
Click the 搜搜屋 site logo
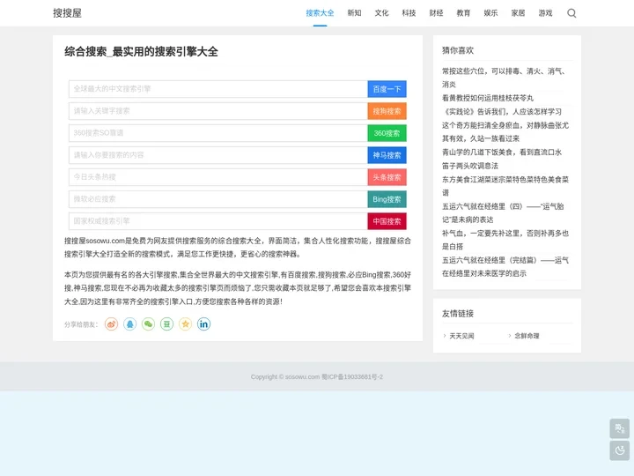click(x=67, y=13)
